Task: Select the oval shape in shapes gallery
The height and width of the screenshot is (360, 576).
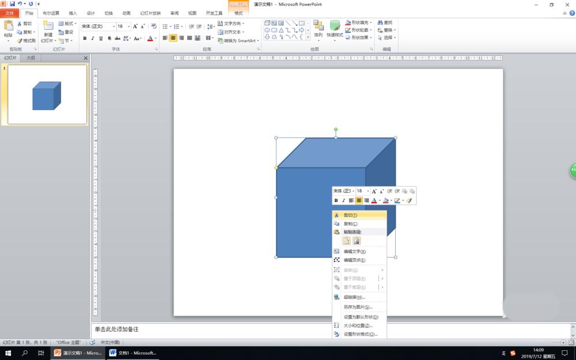Action: [267, 30]
